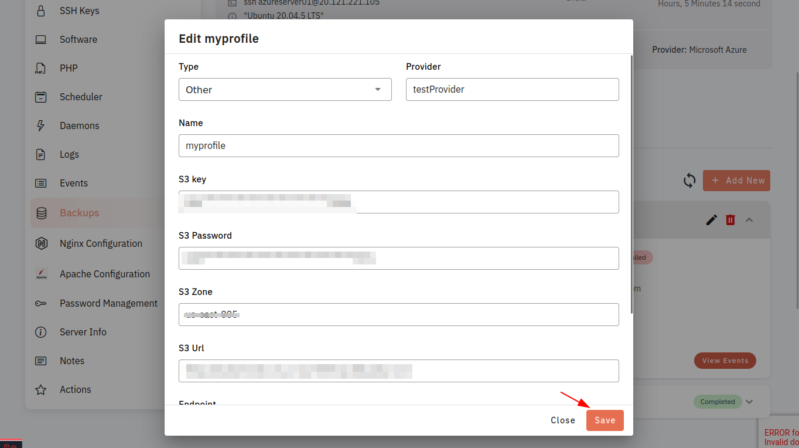799x448 pixels.
Task: Click the Add New backup button
Action: tap(736, 181)
